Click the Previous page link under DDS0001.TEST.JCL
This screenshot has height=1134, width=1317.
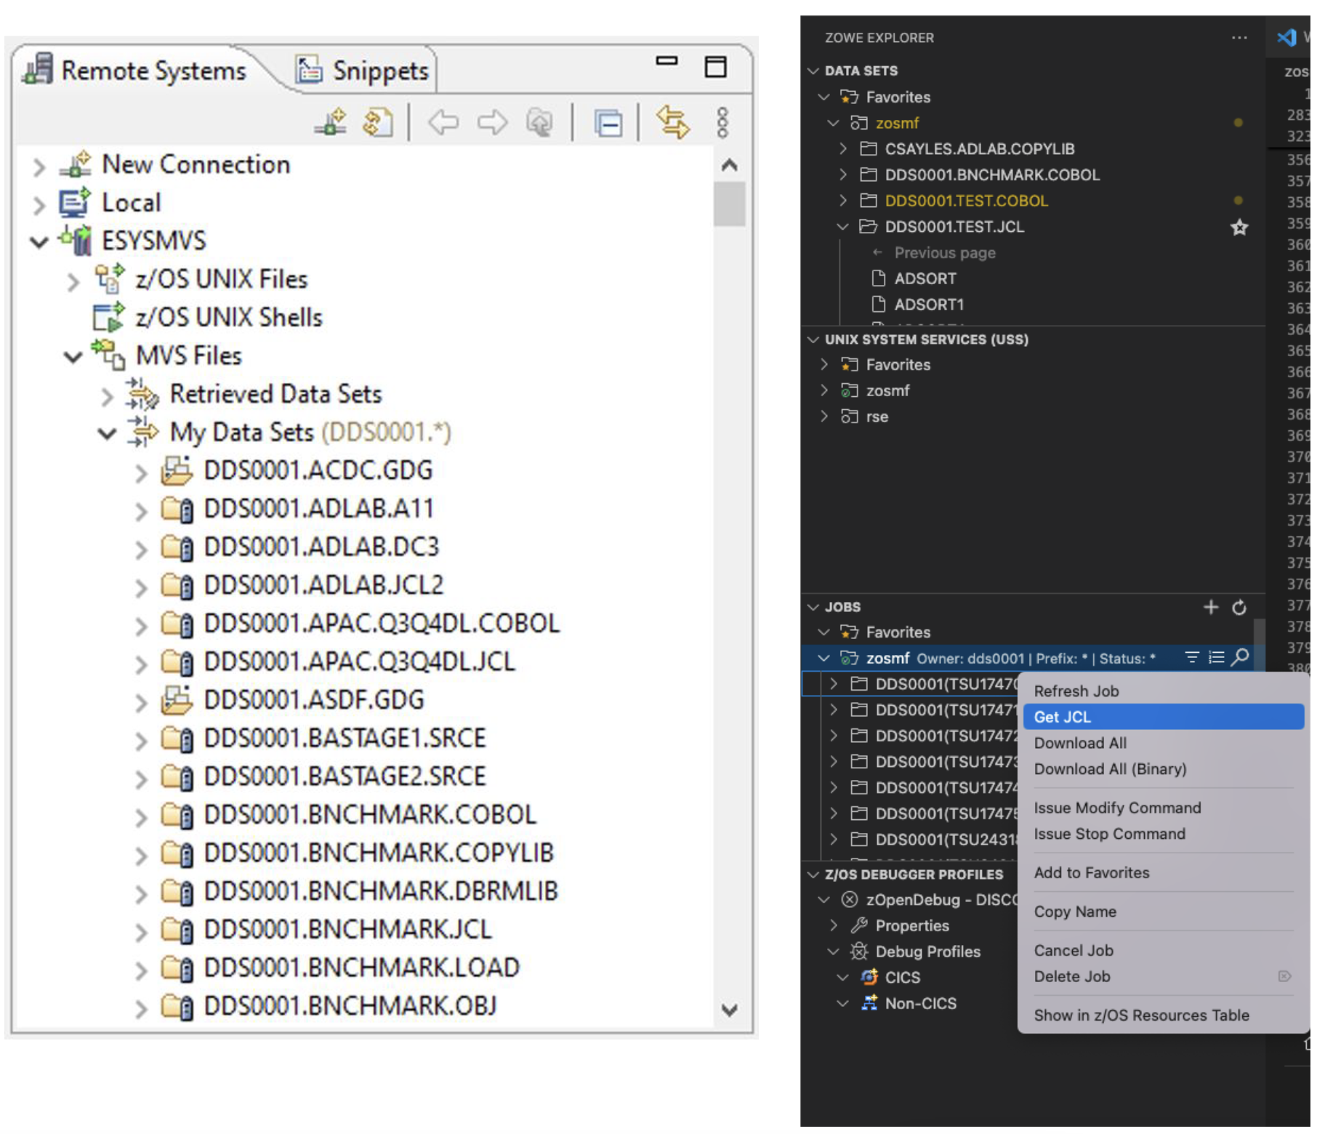coord(944,253)
